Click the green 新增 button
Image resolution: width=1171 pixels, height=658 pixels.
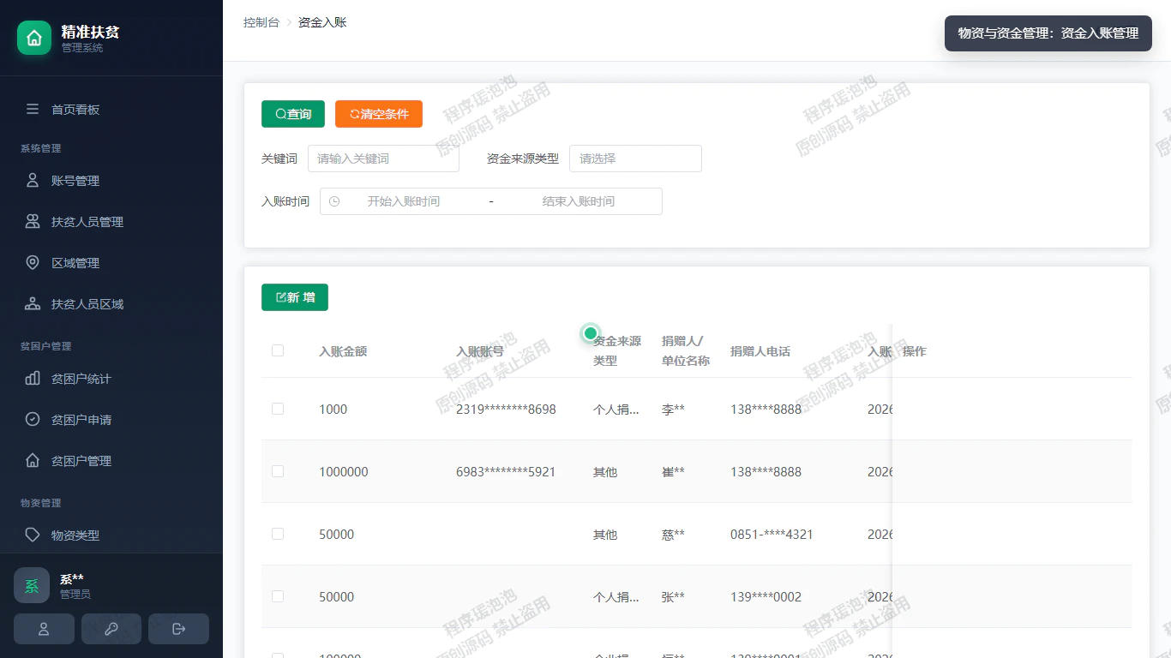[295, 297]
